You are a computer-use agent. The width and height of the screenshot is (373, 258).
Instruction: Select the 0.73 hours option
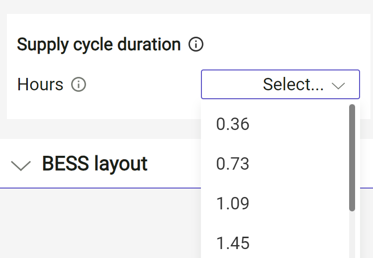[233, 164]
